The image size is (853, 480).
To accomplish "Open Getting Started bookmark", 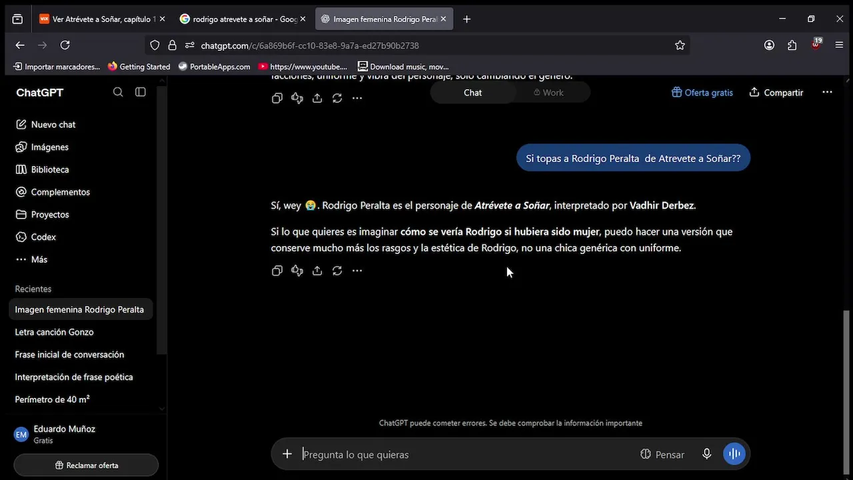I will coord(139,67).
